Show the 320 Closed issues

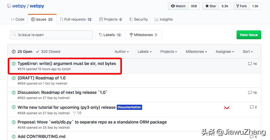tap(48, 52)
